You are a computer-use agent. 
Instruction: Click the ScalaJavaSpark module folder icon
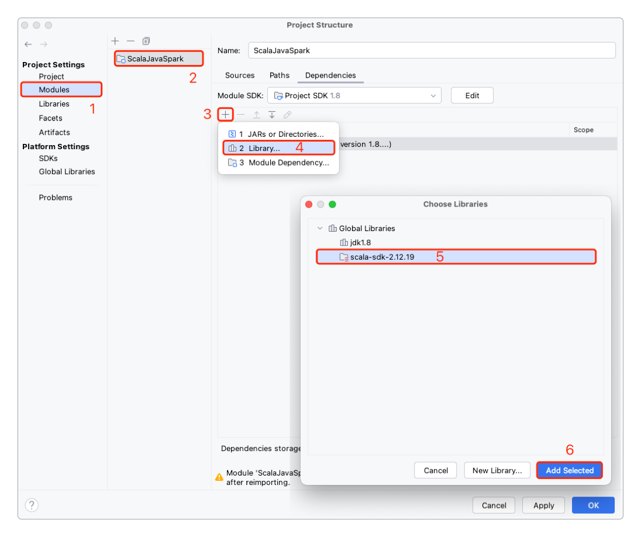pos(121,59)
